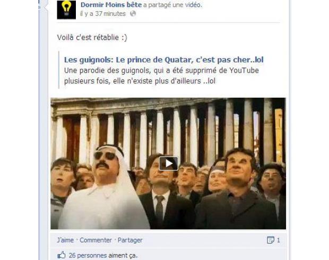Click the 'Voilà c'est rétablie' post text

[x=92, y=38]
